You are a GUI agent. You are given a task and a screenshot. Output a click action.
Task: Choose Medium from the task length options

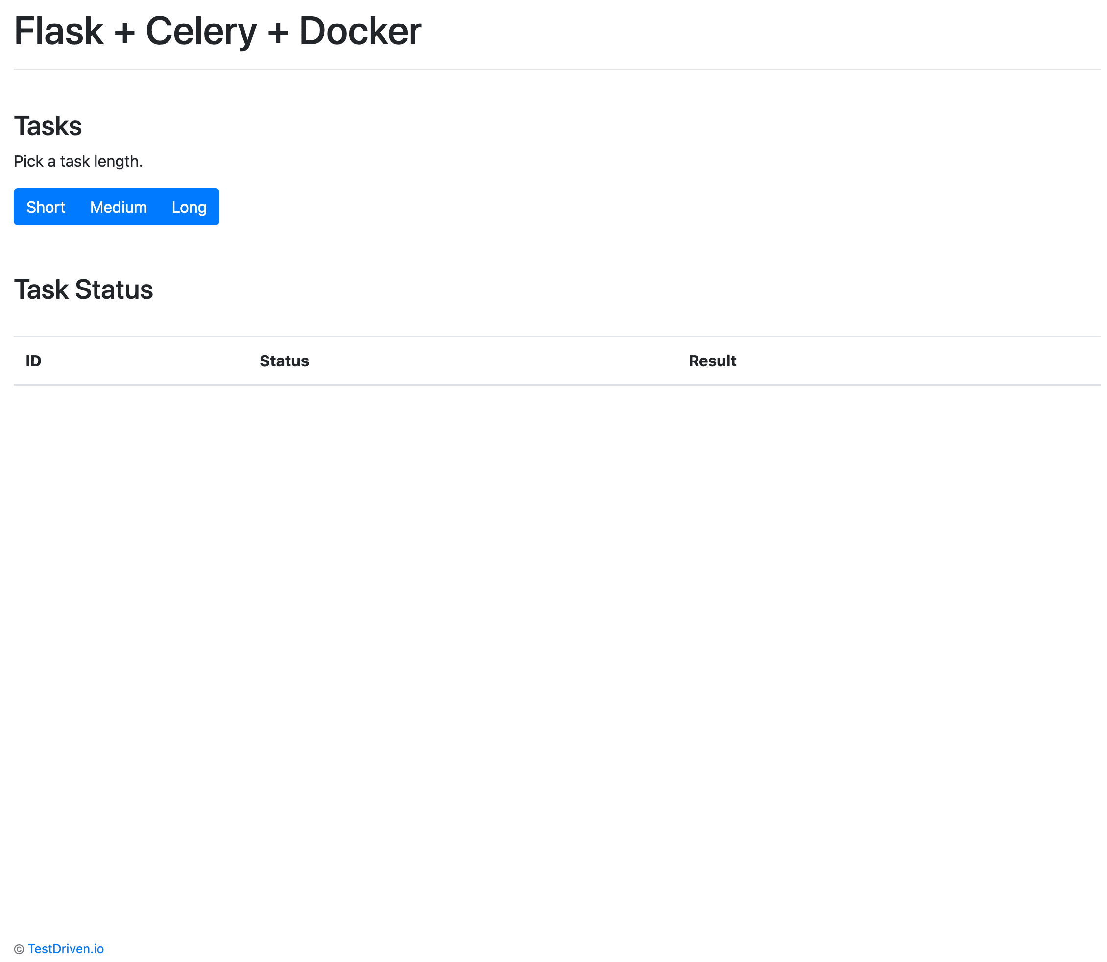click(118, 207)
